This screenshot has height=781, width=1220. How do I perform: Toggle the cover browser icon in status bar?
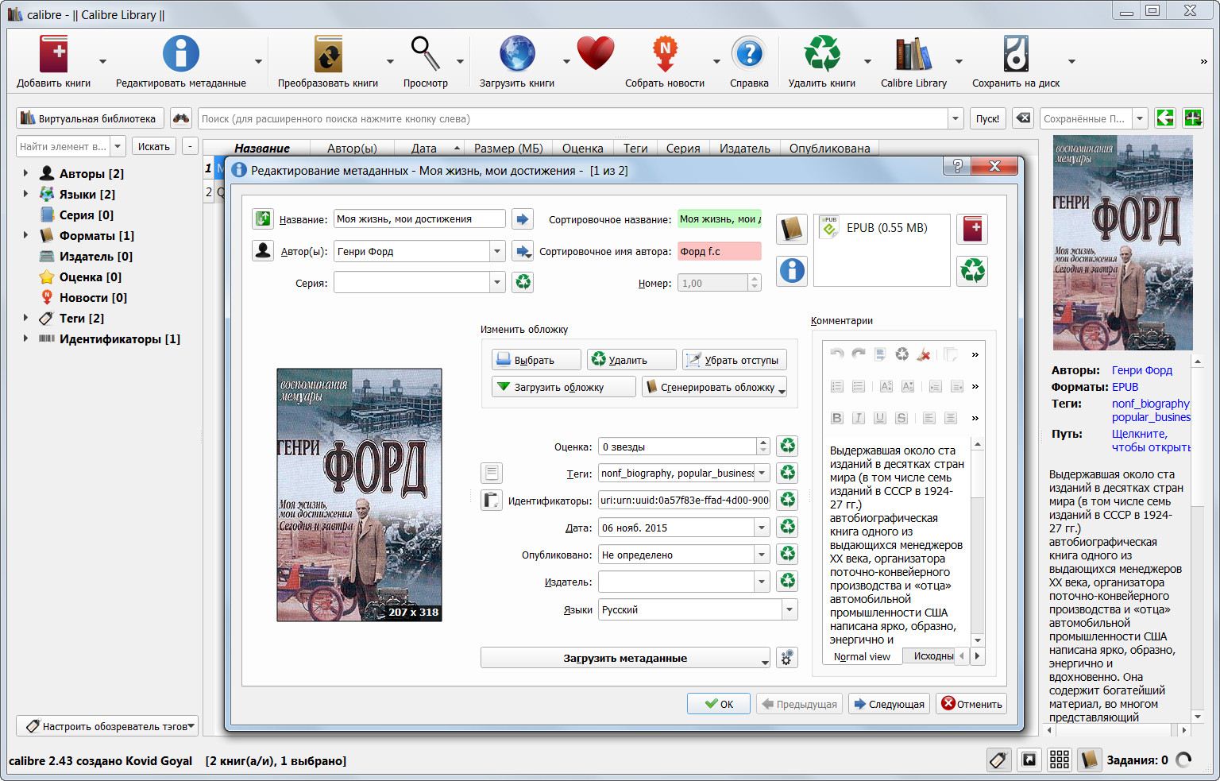[x=1029, y=760]
